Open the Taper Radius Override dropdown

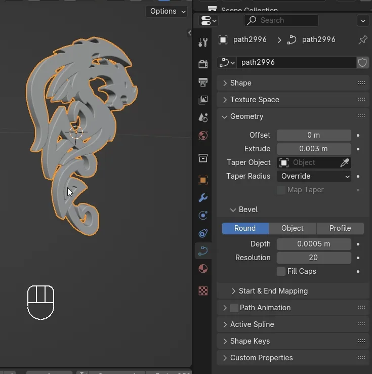point(314,176)
